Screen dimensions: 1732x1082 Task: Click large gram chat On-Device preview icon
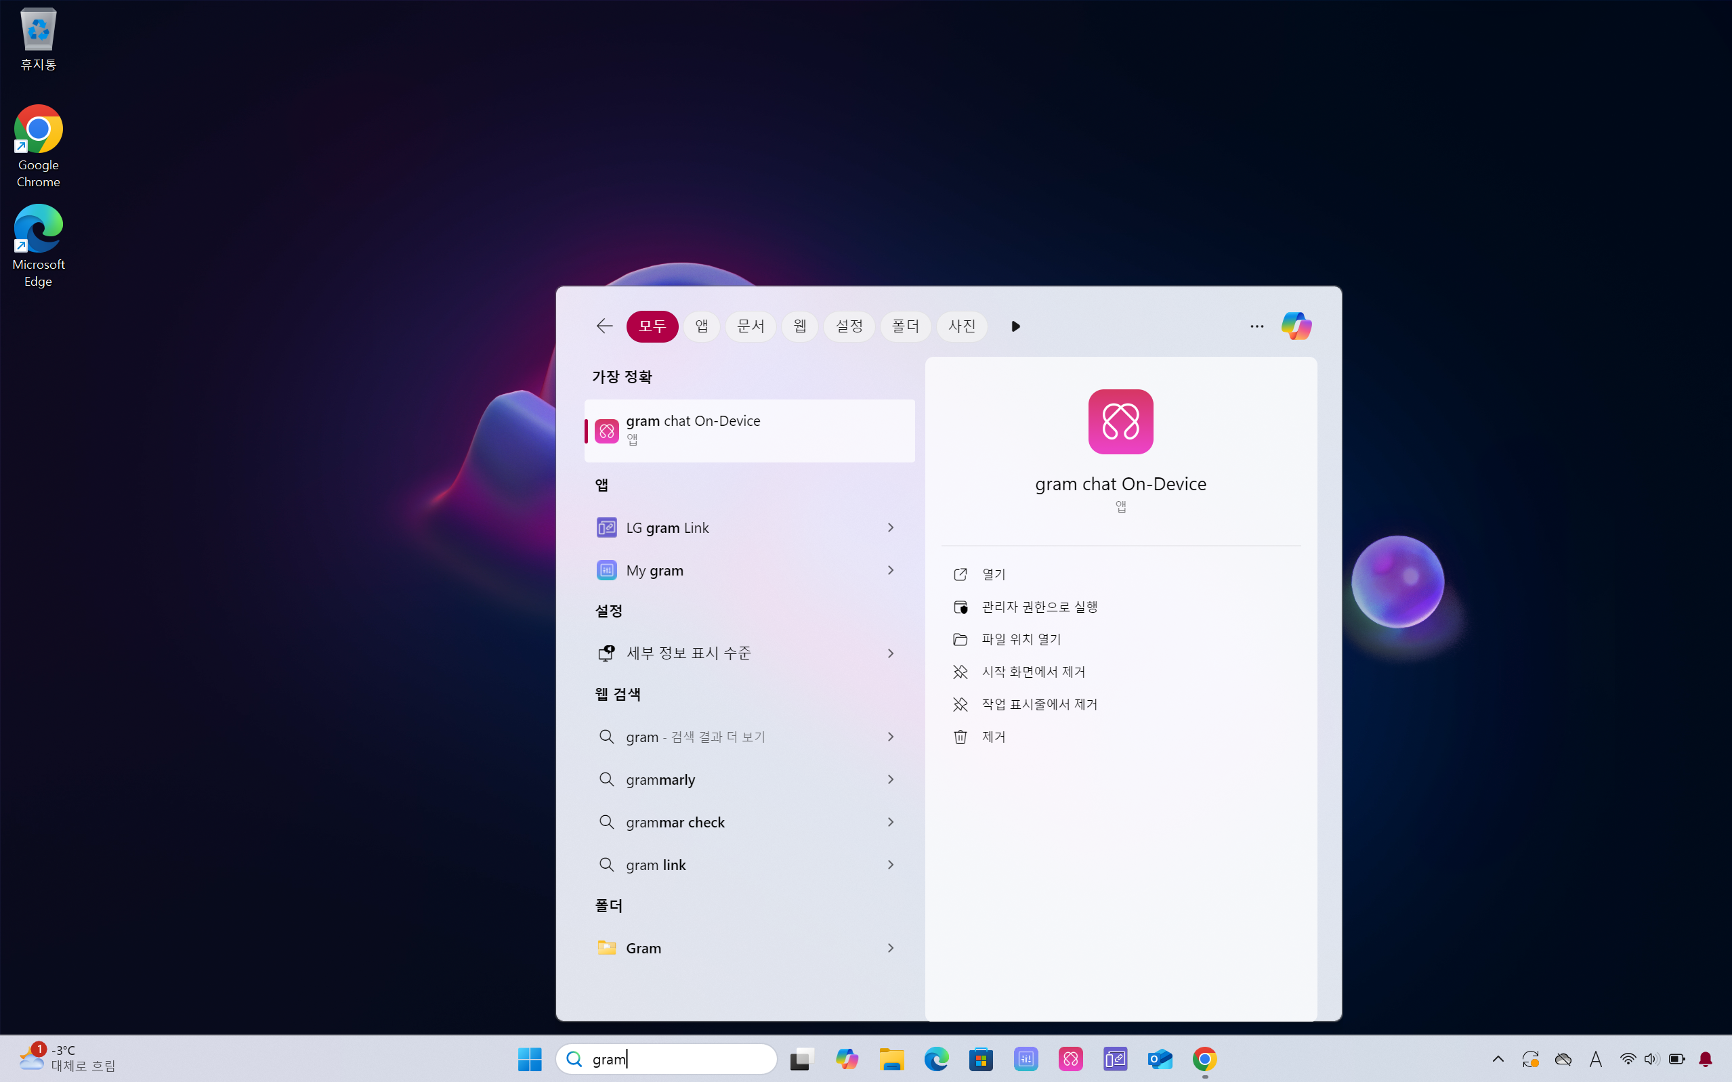click(1121, 422)
